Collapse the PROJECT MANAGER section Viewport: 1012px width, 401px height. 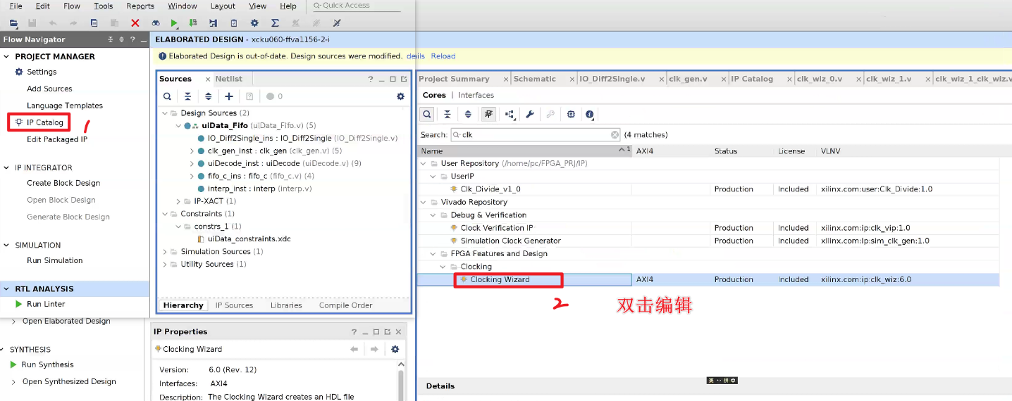(7, 56)
